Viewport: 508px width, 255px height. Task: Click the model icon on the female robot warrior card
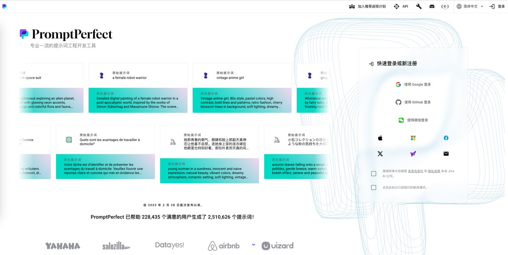coord(102,75)
